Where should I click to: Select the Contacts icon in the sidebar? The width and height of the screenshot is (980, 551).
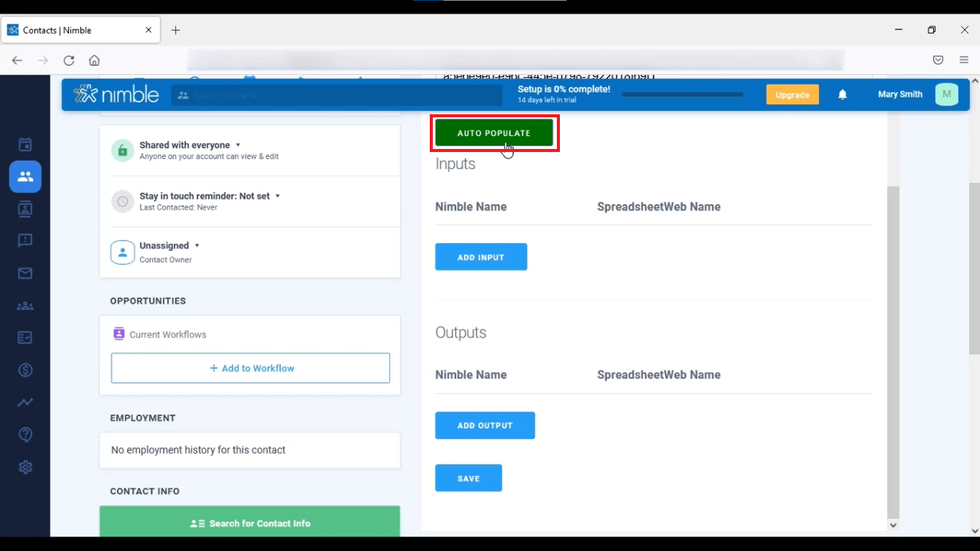point(25,177)
